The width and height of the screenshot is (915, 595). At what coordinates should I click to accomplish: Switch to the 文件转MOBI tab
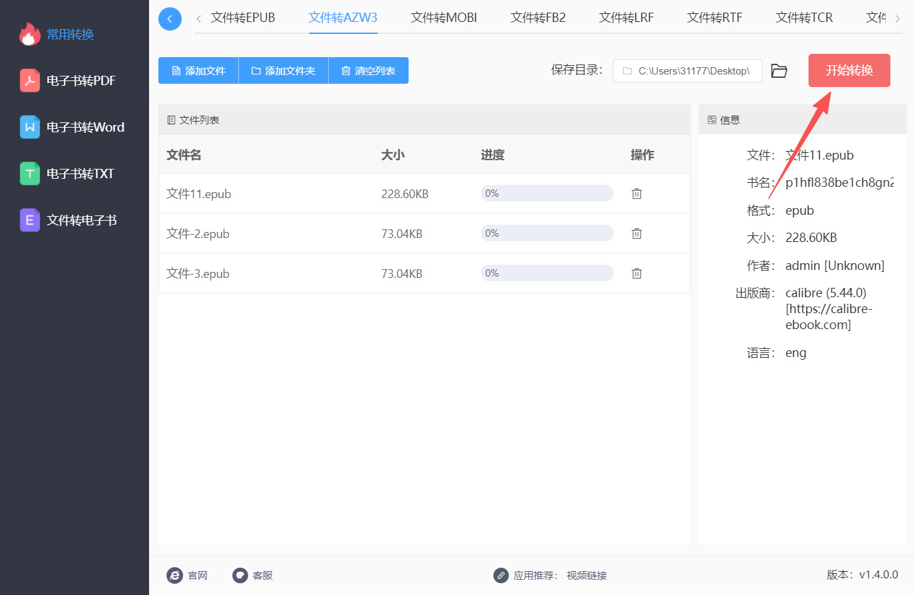coord(444,18)
